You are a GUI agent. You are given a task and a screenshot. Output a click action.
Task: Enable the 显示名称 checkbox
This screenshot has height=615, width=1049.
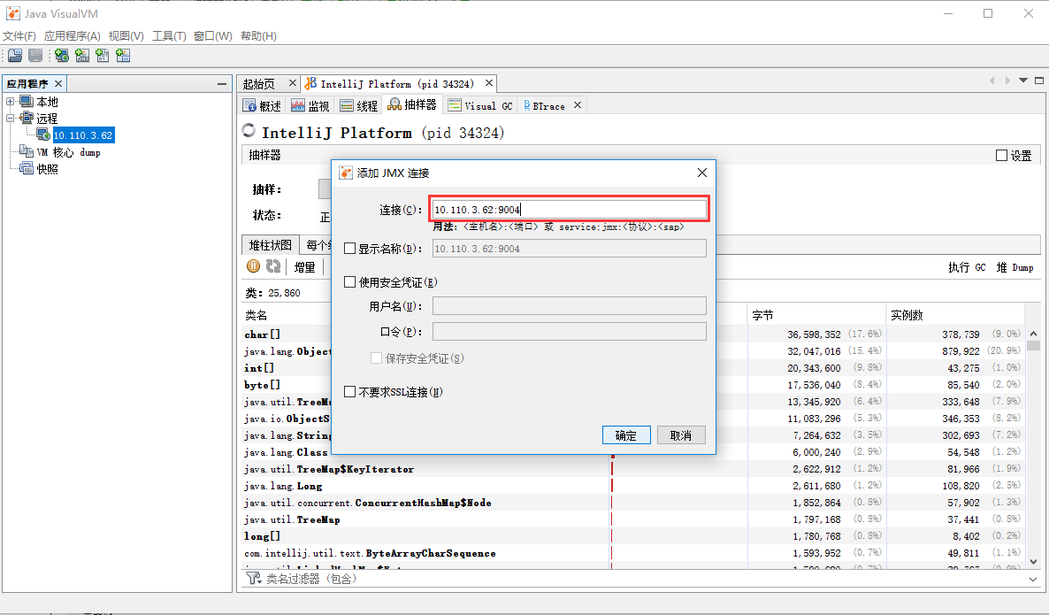pyautogui.click(x=350, y=249)
